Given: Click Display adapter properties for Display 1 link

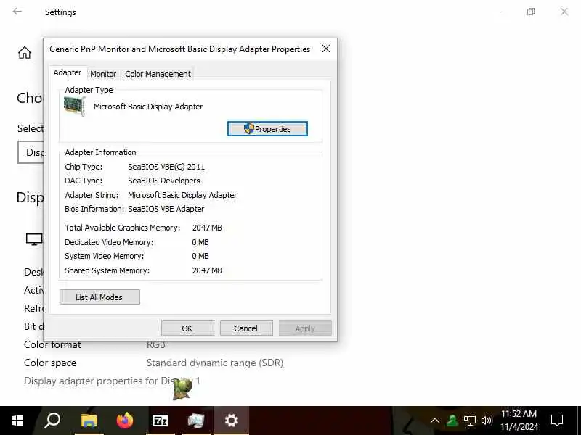Looking at the screenshot, I should coord(112,381).
